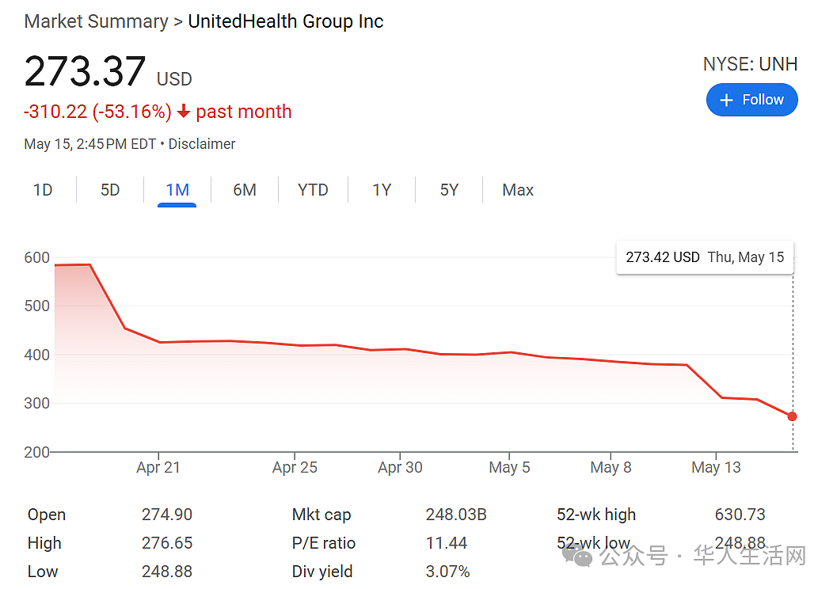This screenshot has width=833, height=589.
Task: Open the Disclaimer link
Action: point(201,144)
